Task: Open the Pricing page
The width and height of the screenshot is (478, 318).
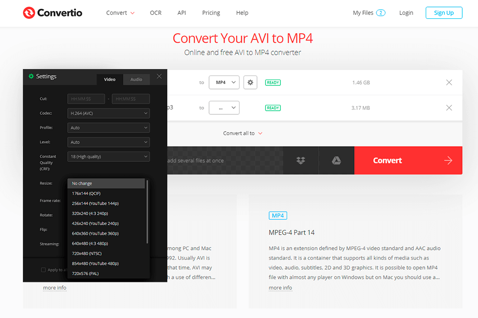Action: pyautogui.click(x=211, y=12)
